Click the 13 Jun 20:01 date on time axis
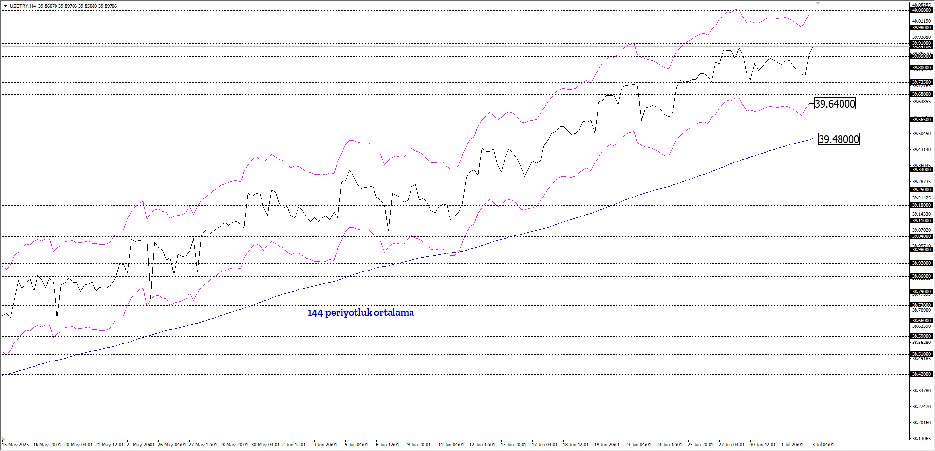935x451 pixels. tap(513, 445)
